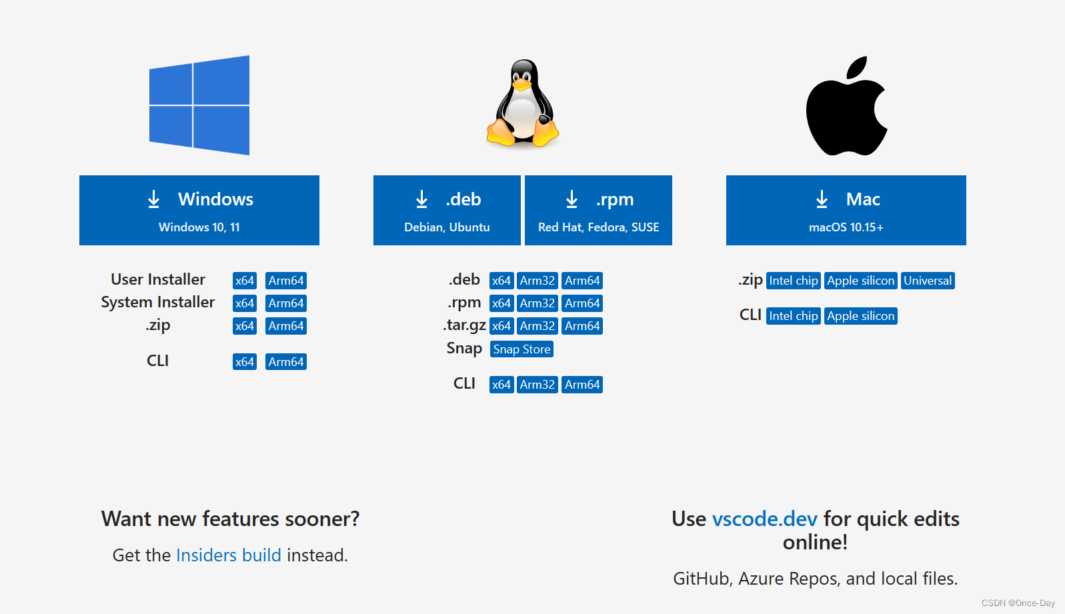The height and width of the screenshot is (614, 1065).
Task: Click the 'Snap' label in Linux list
Action: point(464,348)
